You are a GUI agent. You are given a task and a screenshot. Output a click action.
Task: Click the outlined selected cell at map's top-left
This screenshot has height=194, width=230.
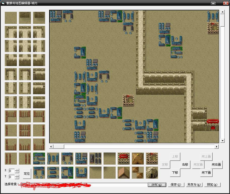point(56,16)
